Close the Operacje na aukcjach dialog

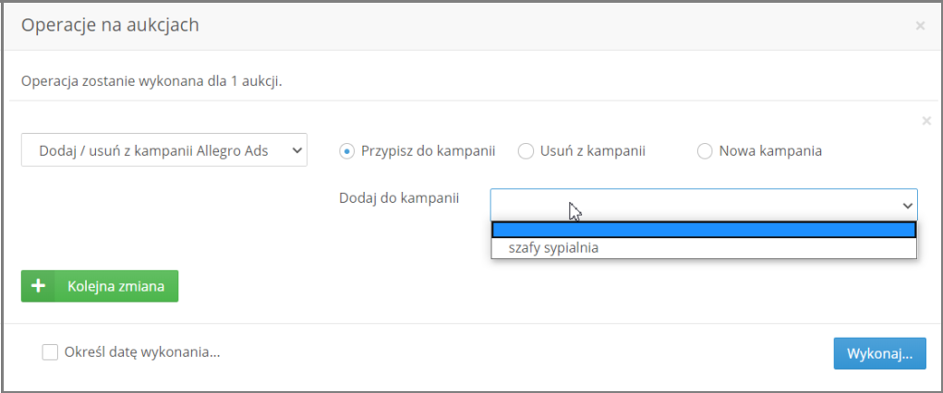[920, 25]
